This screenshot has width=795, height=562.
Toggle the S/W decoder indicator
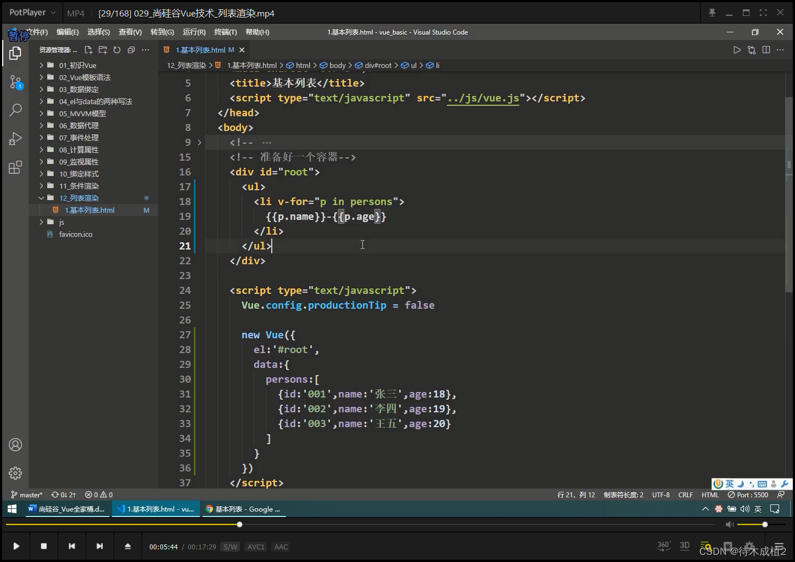point(231,547)
